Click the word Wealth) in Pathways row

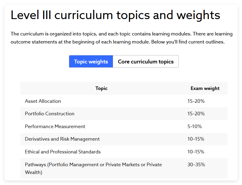click(33, 172)
